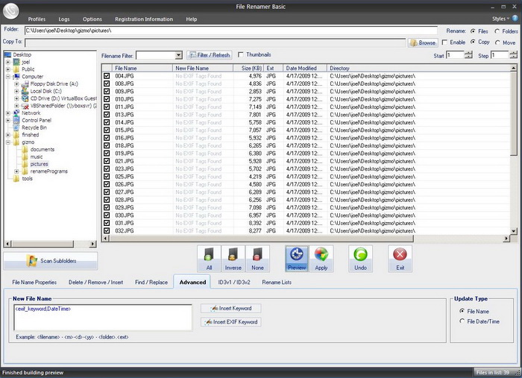The width and height of the screenshot is (522, 378).
Task: Click the Inverse selection icon button
Action: click(233, 259)
